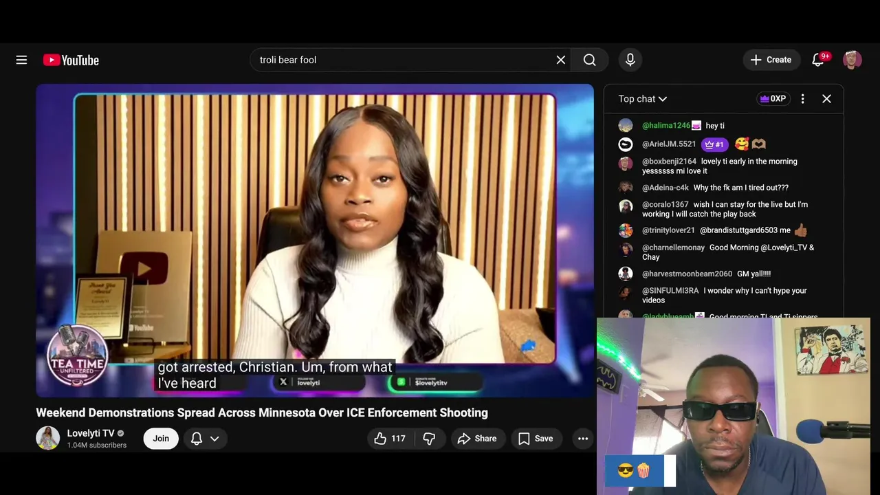Clear the search box text
Viewport: 880px width, 495px height.
tap(561, 60)
